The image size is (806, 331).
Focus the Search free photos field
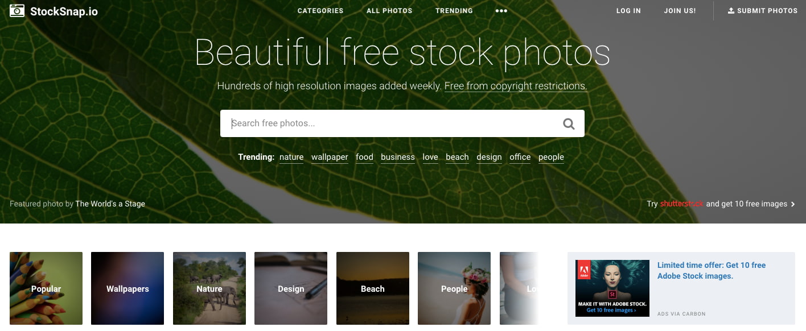387,123
